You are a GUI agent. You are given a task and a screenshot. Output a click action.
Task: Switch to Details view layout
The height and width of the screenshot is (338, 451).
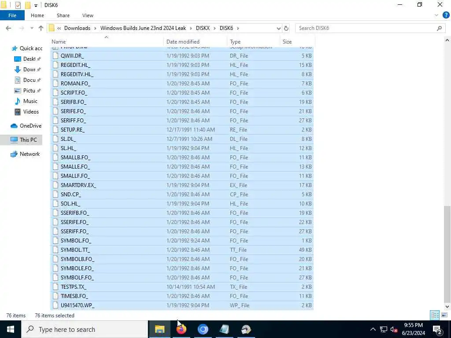click(435, 315)
